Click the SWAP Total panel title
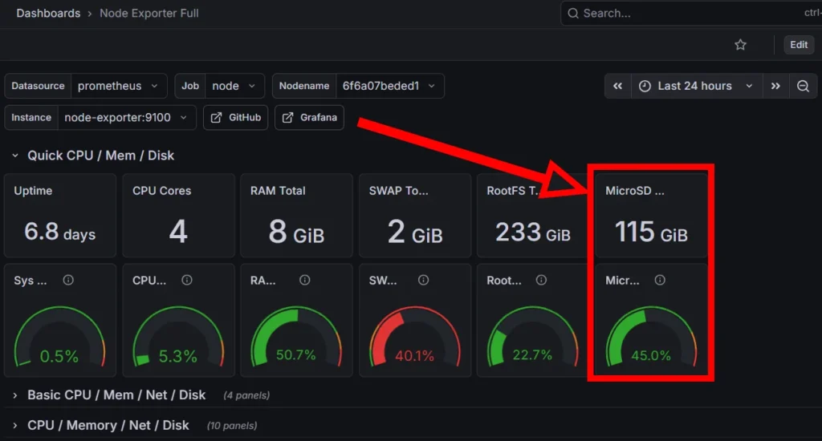Screen dimensions: 822x441 pos(398,191)
